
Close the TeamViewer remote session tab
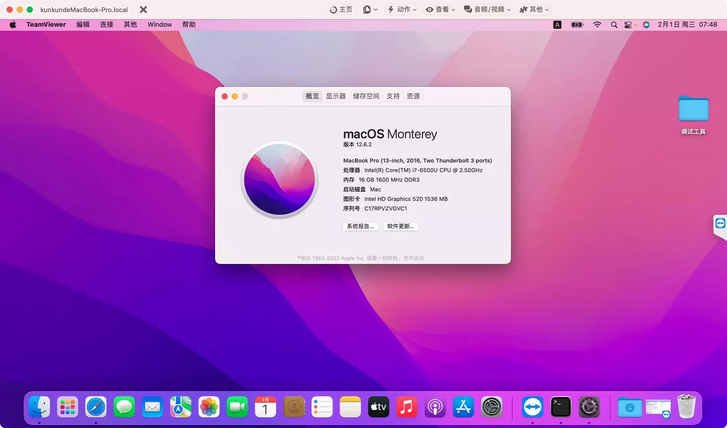(x=143, y=10)
